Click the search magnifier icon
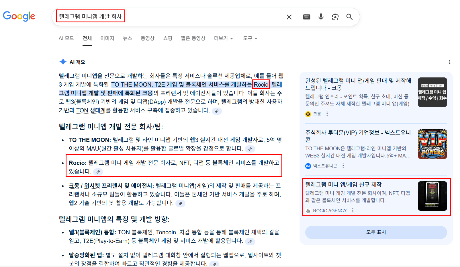Screen dimensions: 460x267 pos(349,17)
